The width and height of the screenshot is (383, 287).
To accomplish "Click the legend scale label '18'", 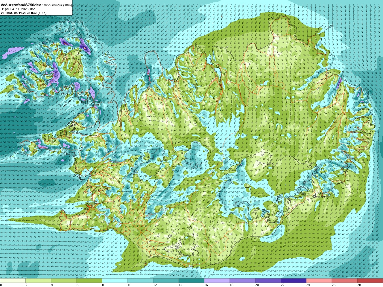I will pyautogui.click(x=232, y=285).
